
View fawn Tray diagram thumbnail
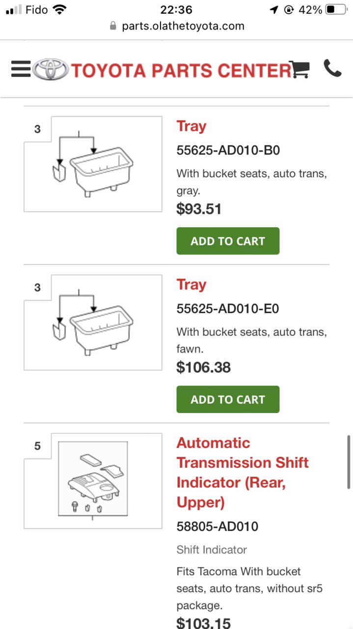tap(93, 323)
